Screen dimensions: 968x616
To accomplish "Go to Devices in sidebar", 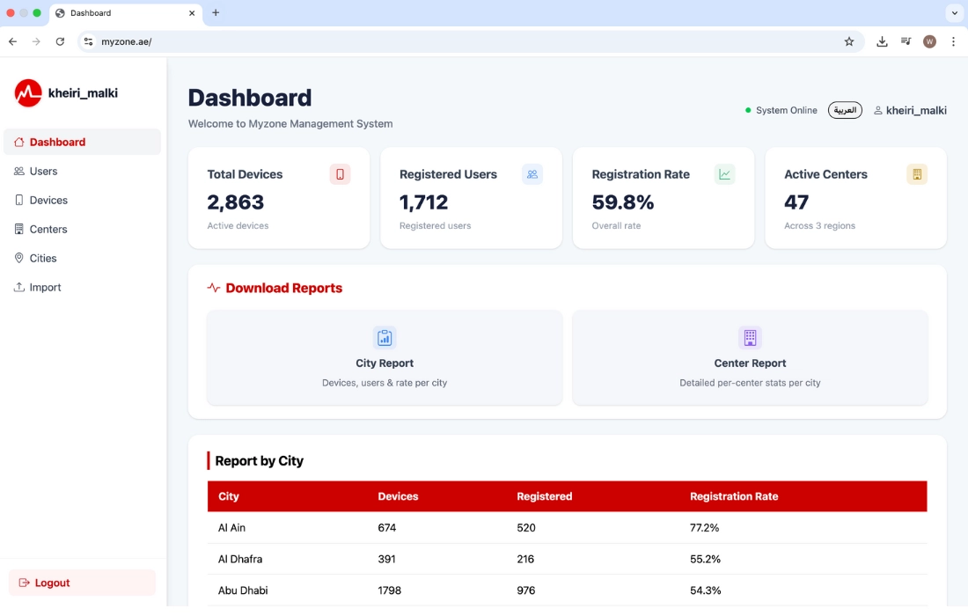I will (x=48, y=201).
